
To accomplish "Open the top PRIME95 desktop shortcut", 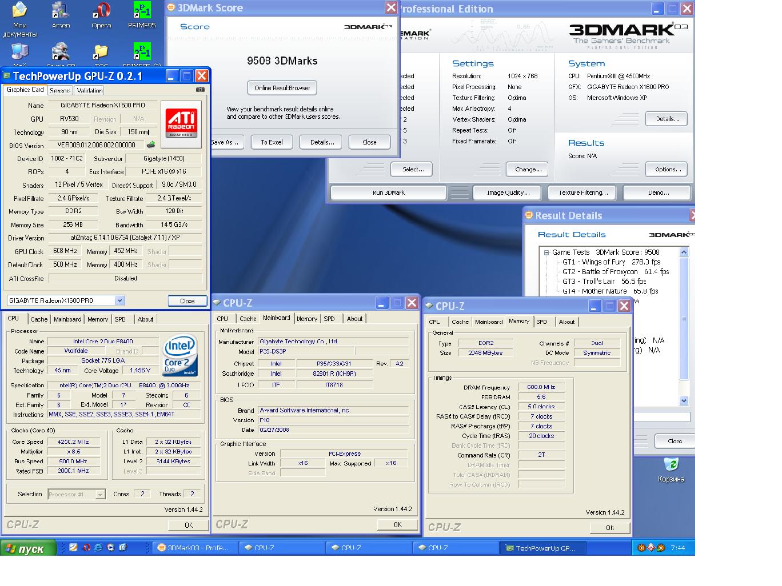I will tap(142, 15).
